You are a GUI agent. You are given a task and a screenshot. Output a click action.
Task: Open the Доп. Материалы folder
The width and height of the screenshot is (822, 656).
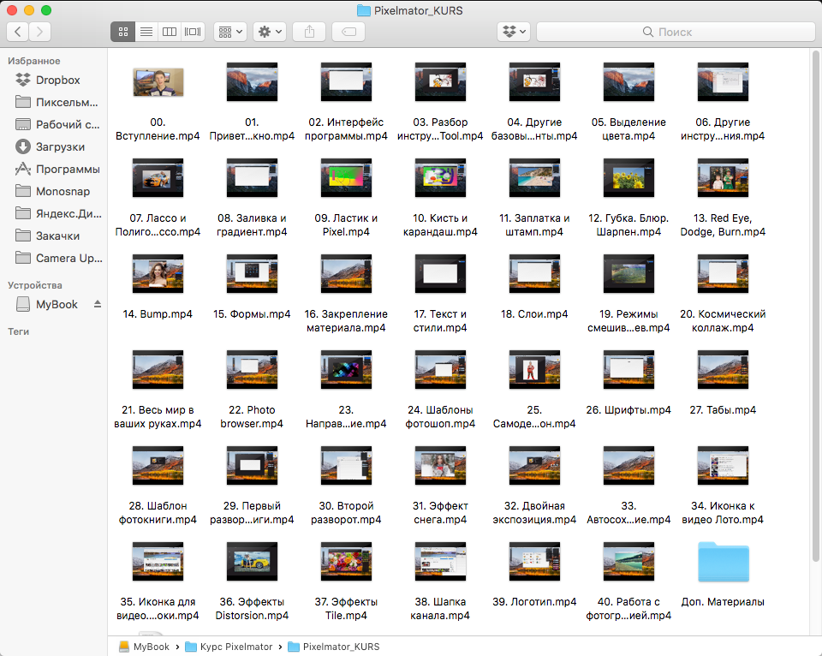click(x=724, y=562)
